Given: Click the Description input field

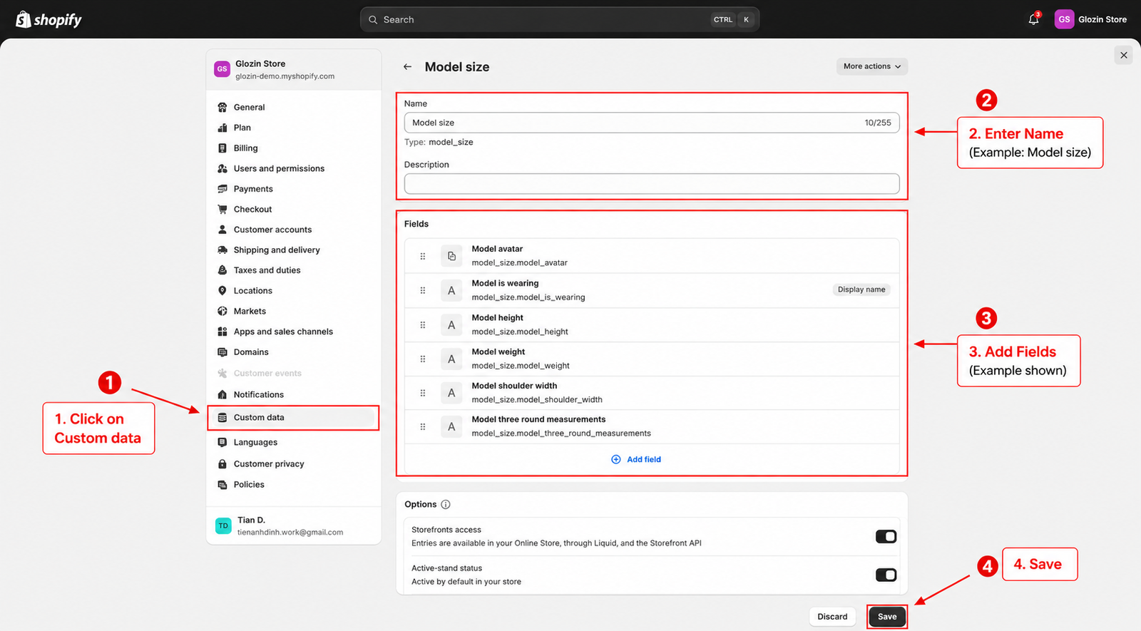Looking at the screenshot, I should tap(652, 184).
